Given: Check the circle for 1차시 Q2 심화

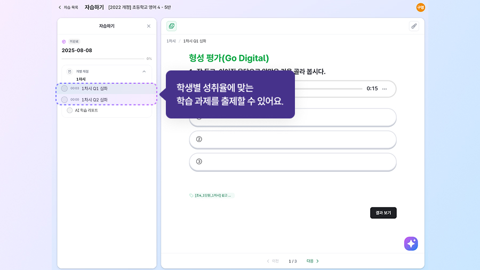Looking at the screenshot, I should coord(65,100).
